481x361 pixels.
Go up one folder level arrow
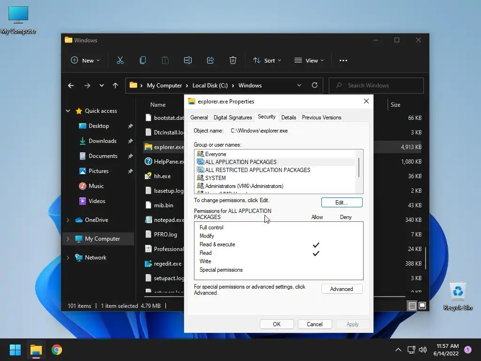(116, 86)
